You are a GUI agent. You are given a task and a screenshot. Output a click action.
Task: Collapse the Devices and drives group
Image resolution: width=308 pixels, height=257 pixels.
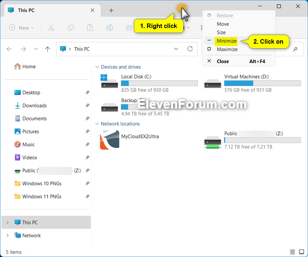(97, 67)
